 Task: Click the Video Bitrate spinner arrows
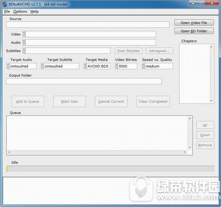click(116, 66)
